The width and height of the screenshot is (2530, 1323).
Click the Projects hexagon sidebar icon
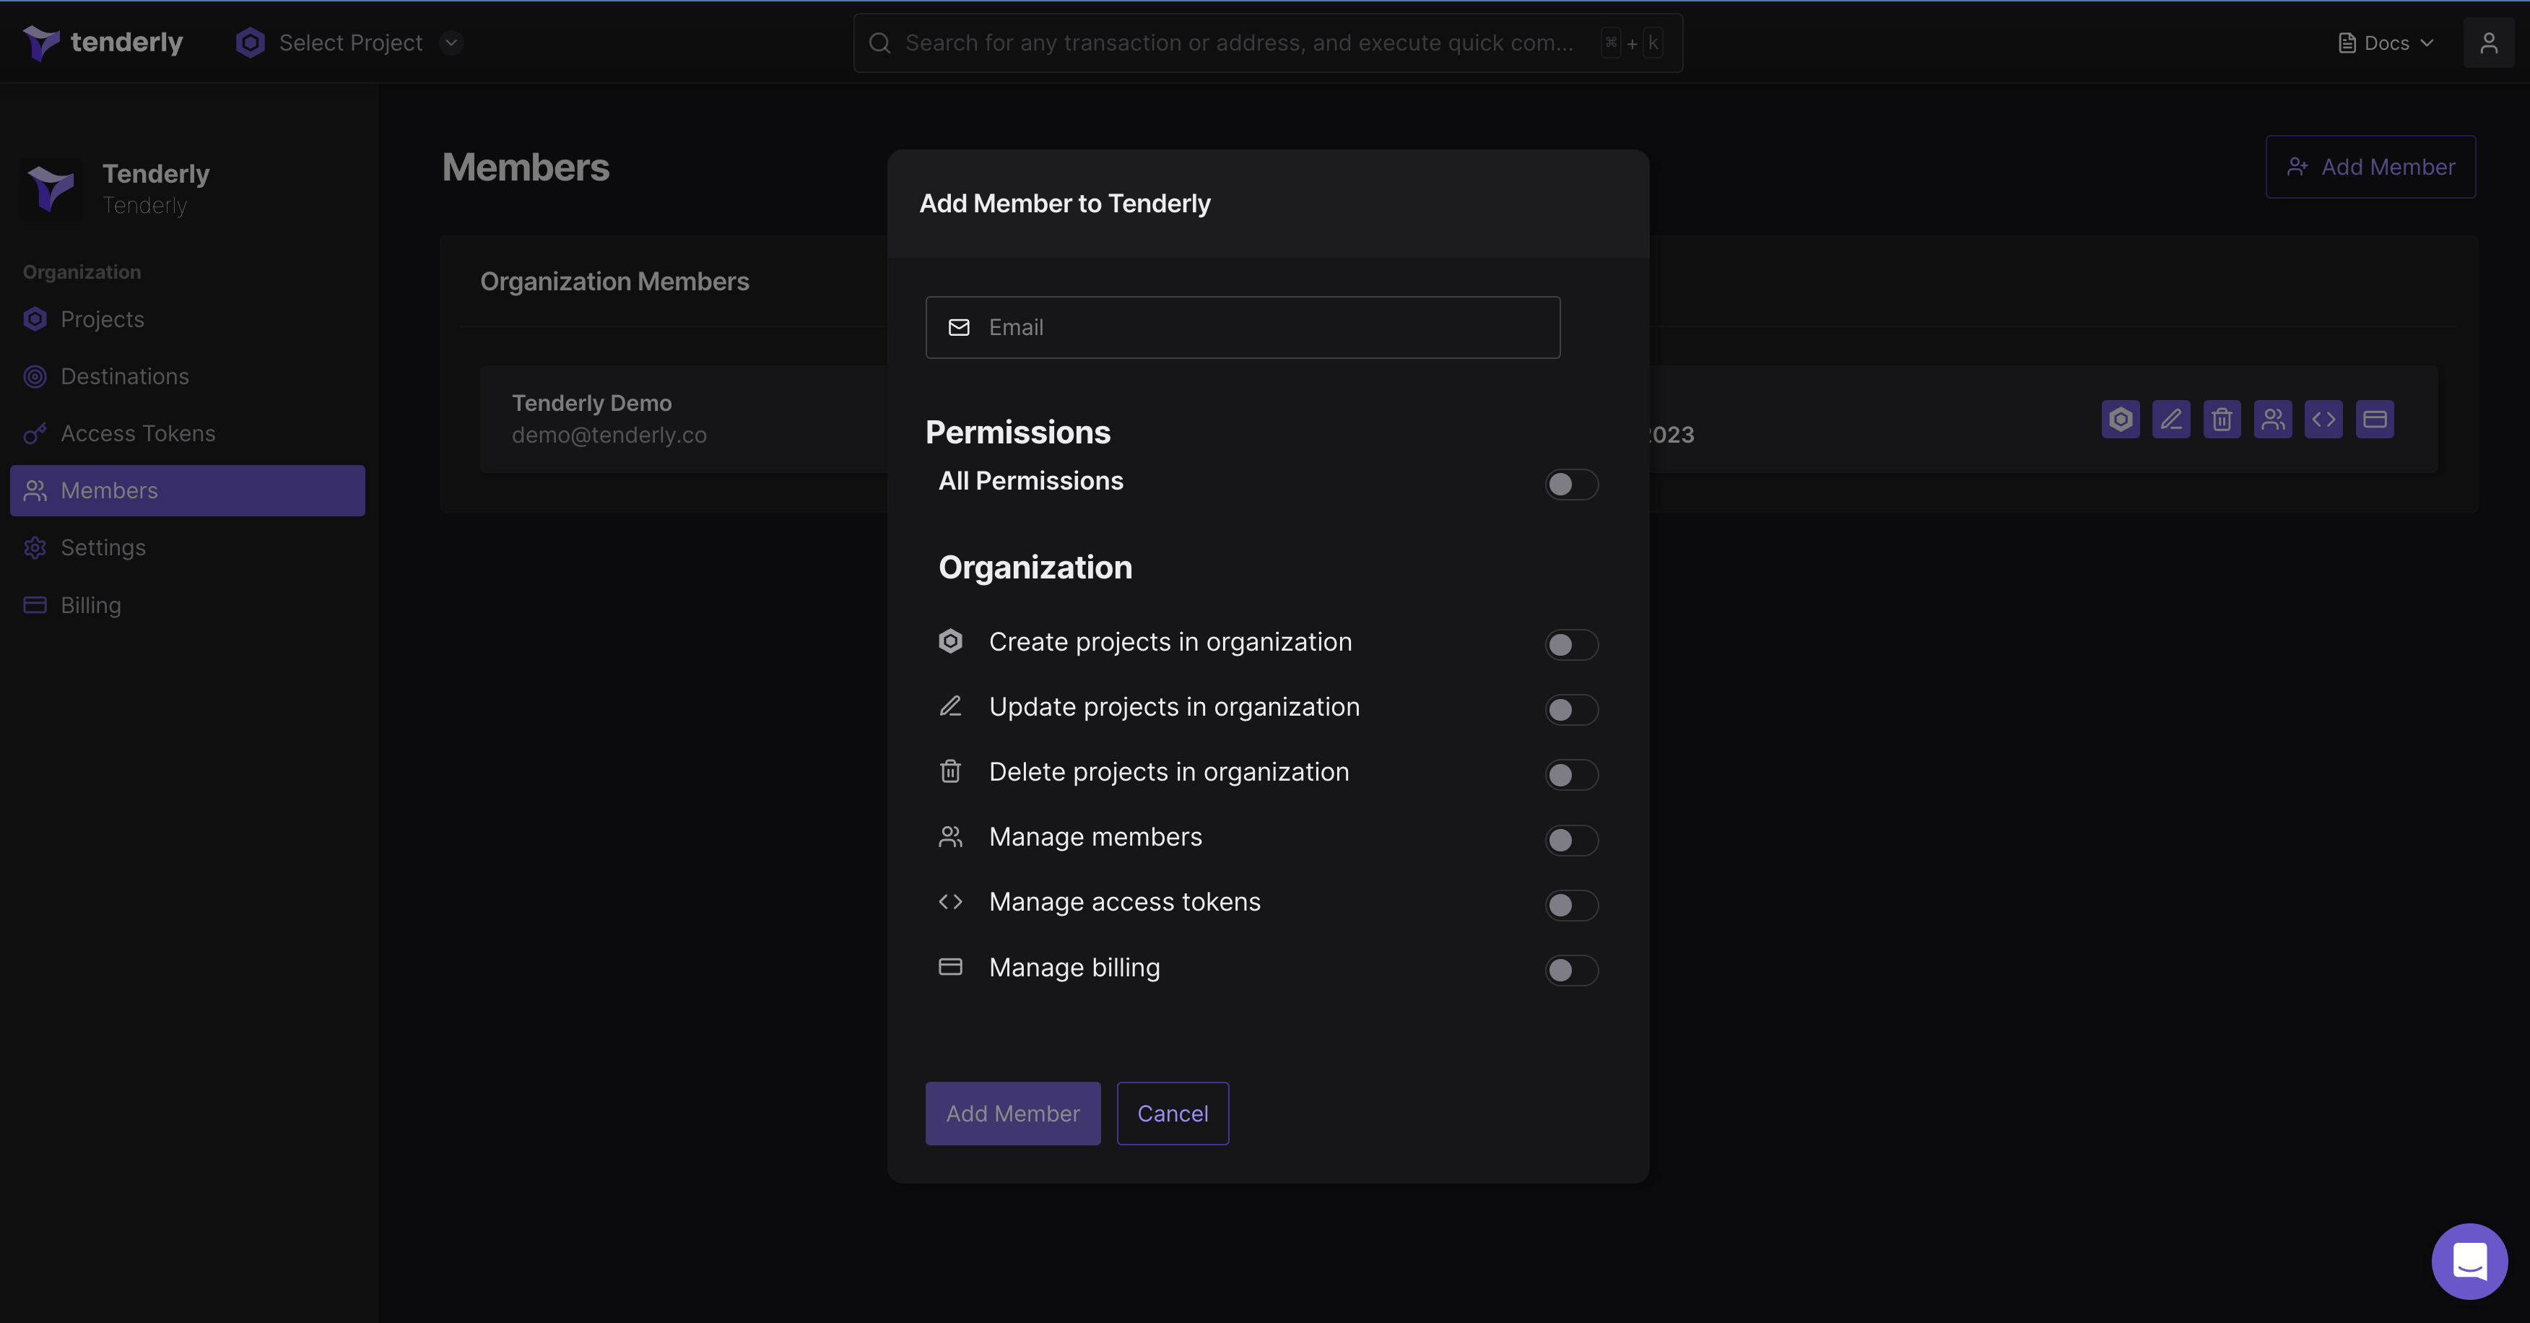pyautogui.click(x=35, y=319)
